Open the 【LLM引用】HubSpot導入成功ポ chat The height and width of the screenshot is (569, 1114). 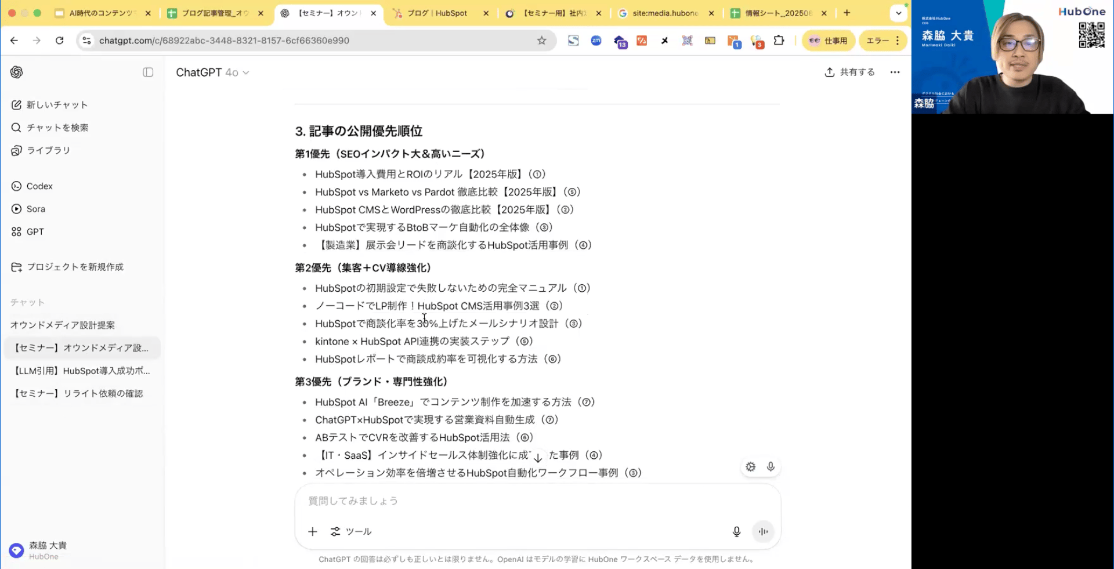[x=82, y=371]
